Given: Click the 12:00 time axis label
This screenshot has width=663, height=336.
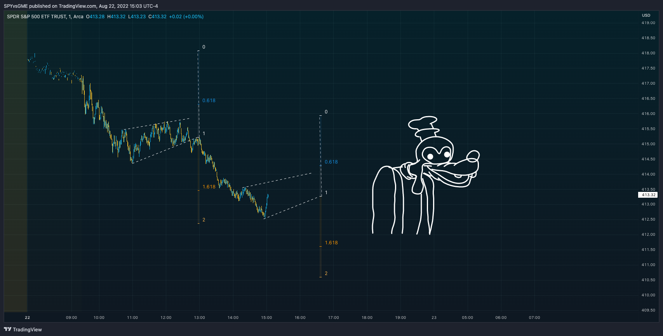Looking at the screenshot, I should coord(166,318).
